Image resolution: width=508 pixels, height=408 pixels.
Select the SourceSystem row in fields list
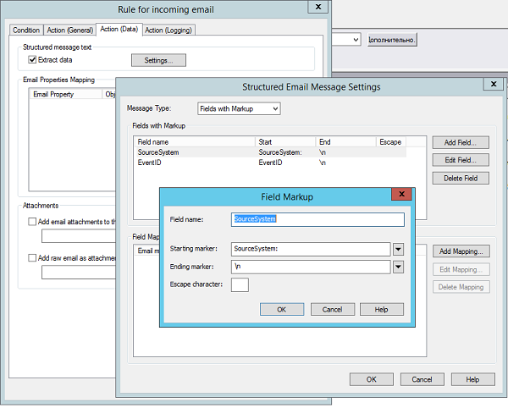point(270,152)
